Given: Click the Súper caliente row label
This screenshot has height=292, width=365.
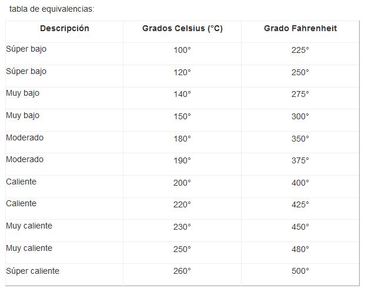Looking at the screenshot, I should click(x=32, y=271).
